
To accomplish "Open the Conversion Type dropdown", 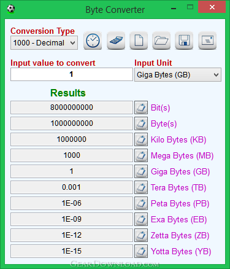I will (x=44, y=43).
